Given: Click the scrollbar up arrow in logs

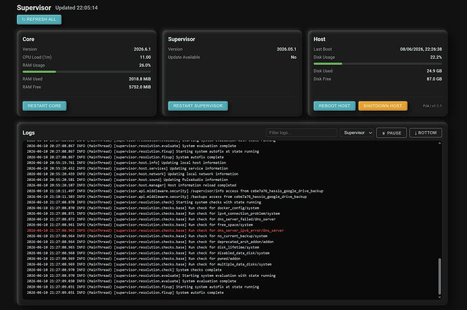Looking at the screenshot, I should pos(440,143).
